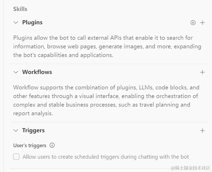
Task: Click the watermark text at bottom right
Action: [x=190, y=168]
